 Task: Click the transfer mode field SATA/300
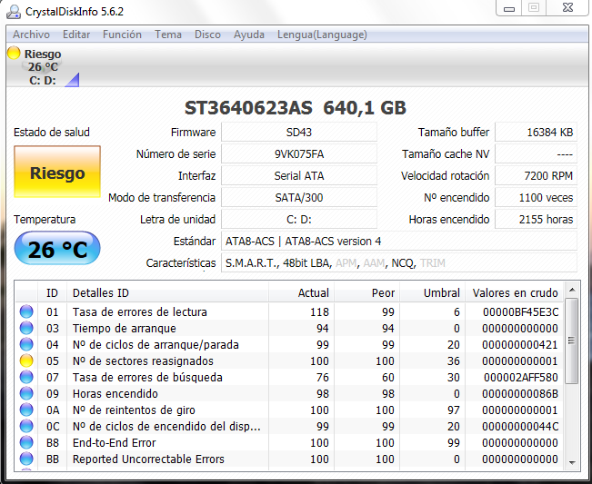tap(299, 198)
